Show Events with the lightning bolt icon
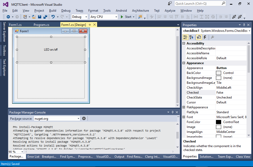Image resolution: width=253 pixels, height=167 pixels. (205, 37)
